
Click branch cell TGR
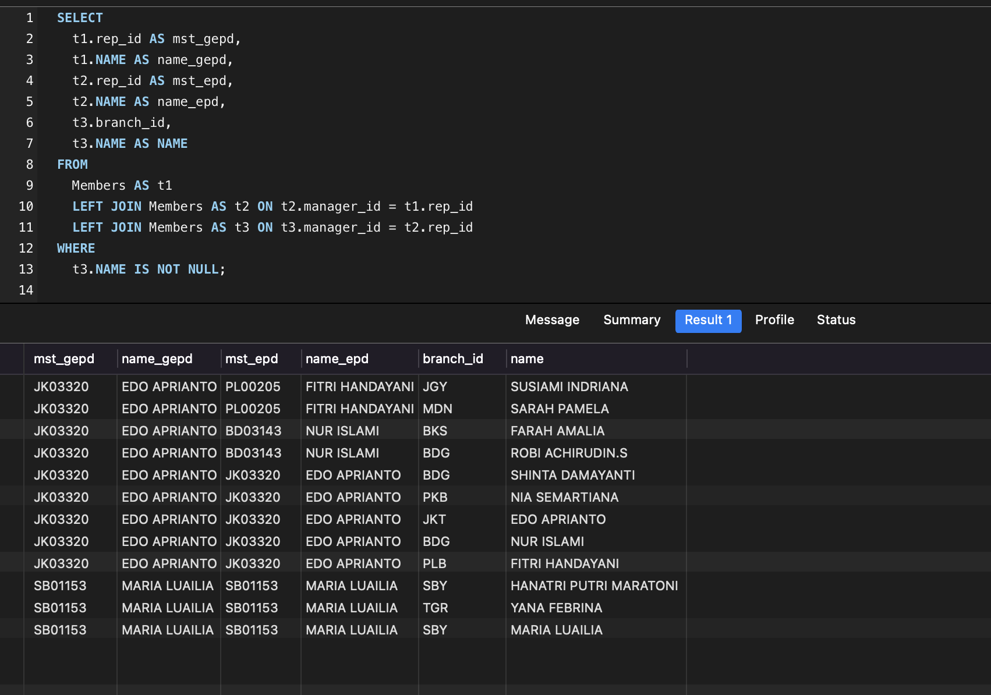(435, 608)
